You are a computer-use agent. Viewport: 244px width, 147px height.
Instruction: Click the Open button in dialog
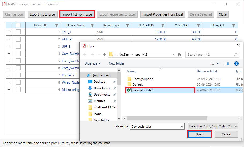pos(199,134)
